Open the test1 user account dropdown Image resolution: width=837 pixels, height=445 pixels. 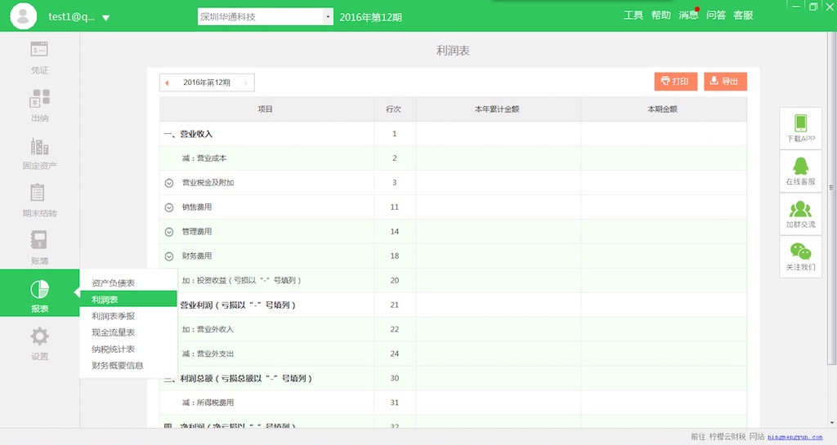coord(105,17)
